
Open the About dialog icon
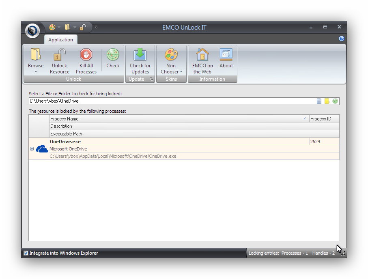(226, 55)
